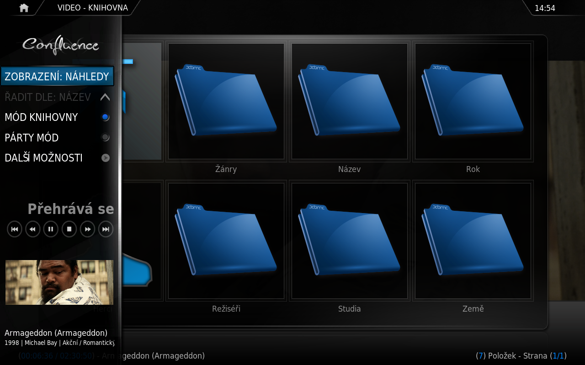Image resolution: width=585 pixels, height=365 pixels.
Task: Click the Název folder label text
Action: coord(350,169)
